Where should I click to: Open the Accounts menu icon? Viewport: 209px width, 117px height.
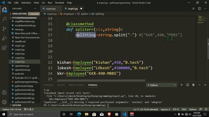point(4,92)
